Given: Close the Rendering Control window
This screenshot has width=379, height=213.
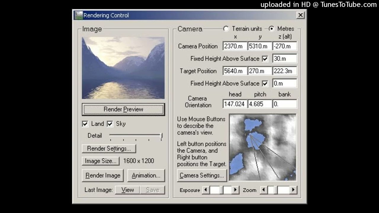Looking at the screenshot, I should click(x=300, y=15).
